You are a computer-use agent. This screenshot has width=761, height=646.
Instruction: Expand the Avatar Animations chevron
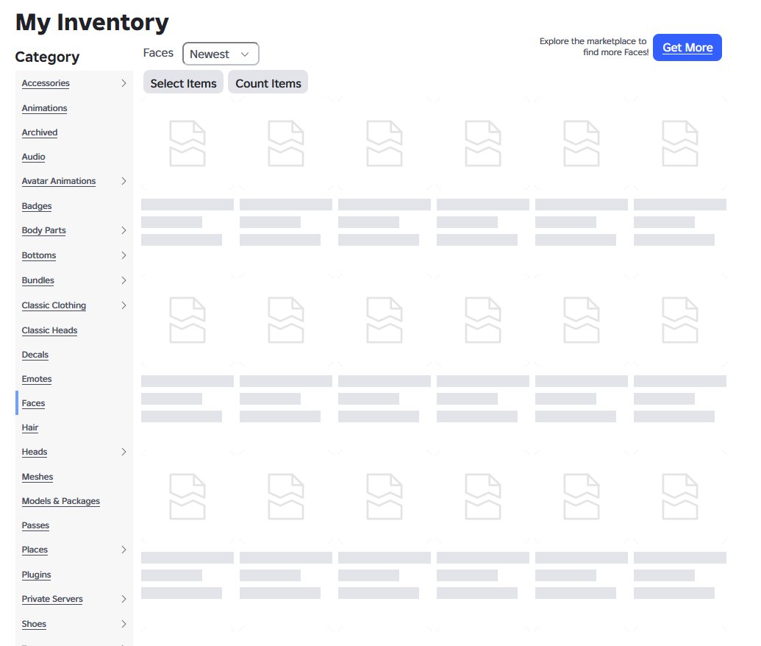click(x=124, y=181)
